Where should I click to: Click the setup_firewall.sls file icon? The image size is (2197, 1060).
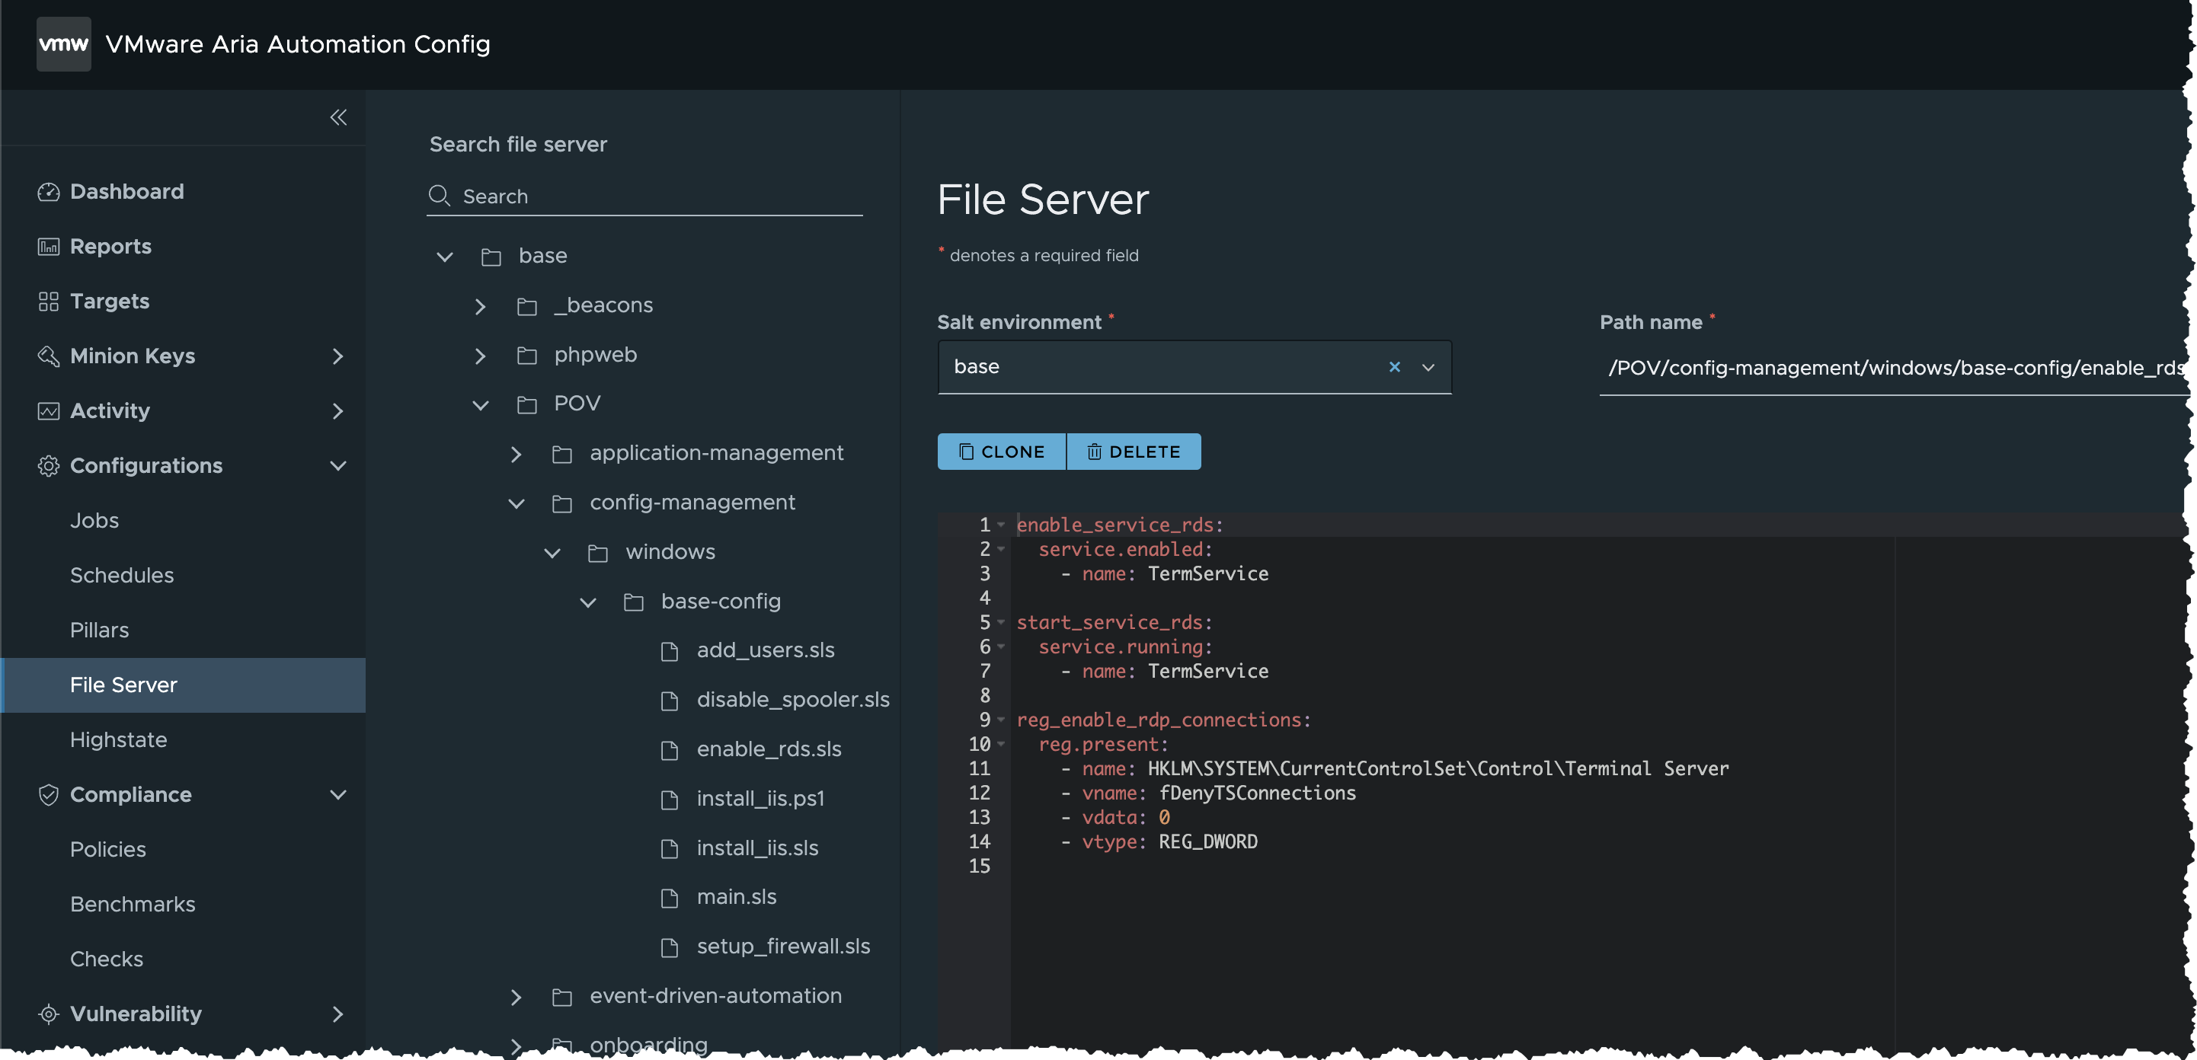point(670,947)
